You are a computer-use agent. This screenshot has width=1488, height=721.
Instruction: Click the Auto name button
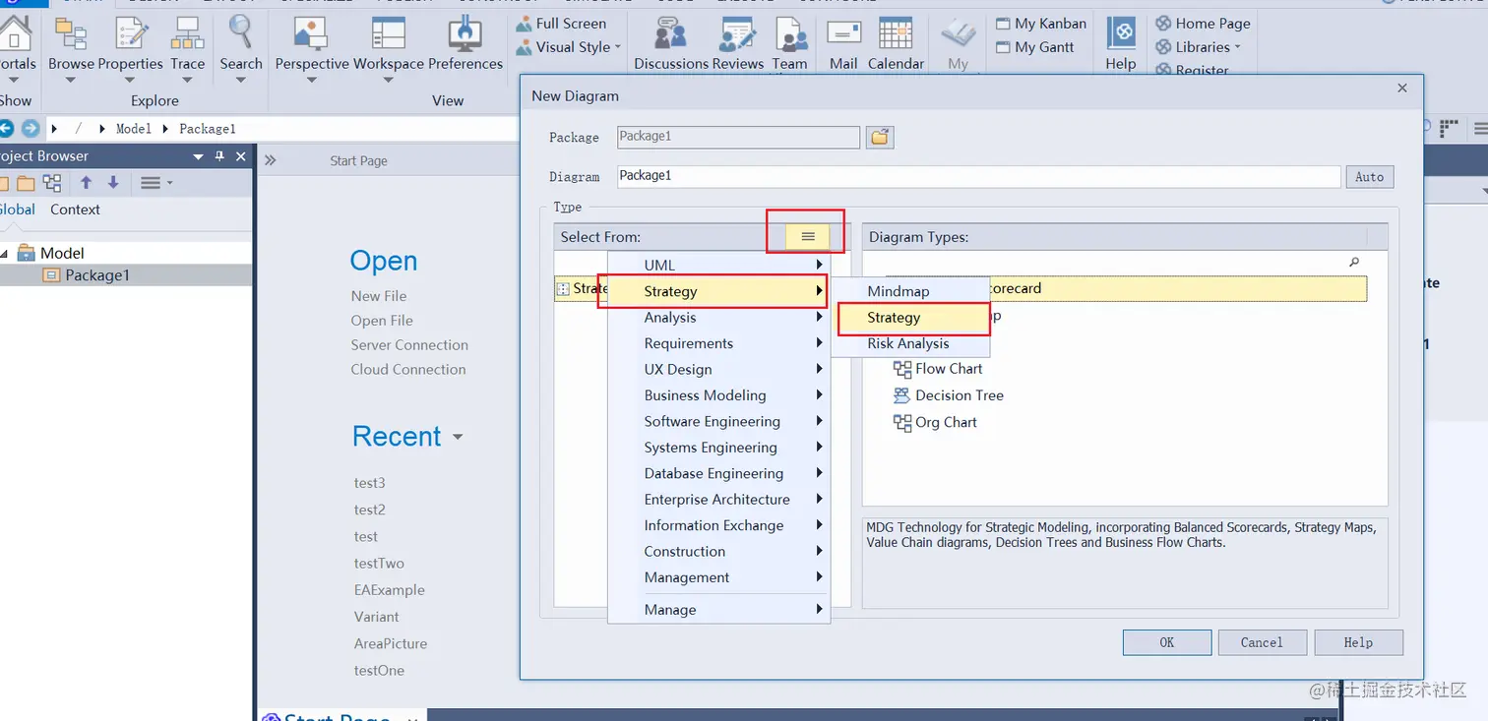(1369, 177)
